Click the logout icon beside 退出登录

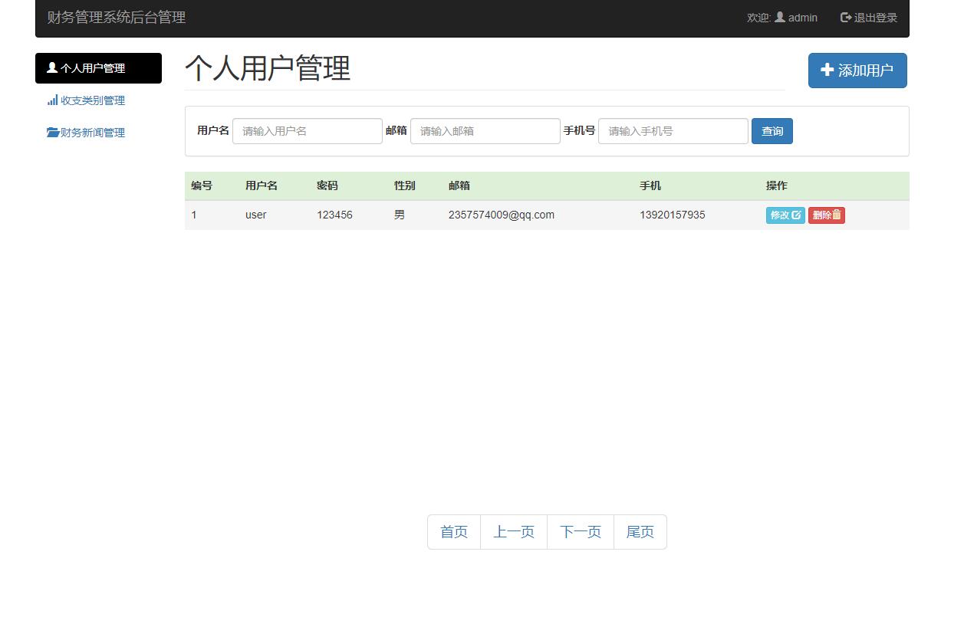click(845, 17)
